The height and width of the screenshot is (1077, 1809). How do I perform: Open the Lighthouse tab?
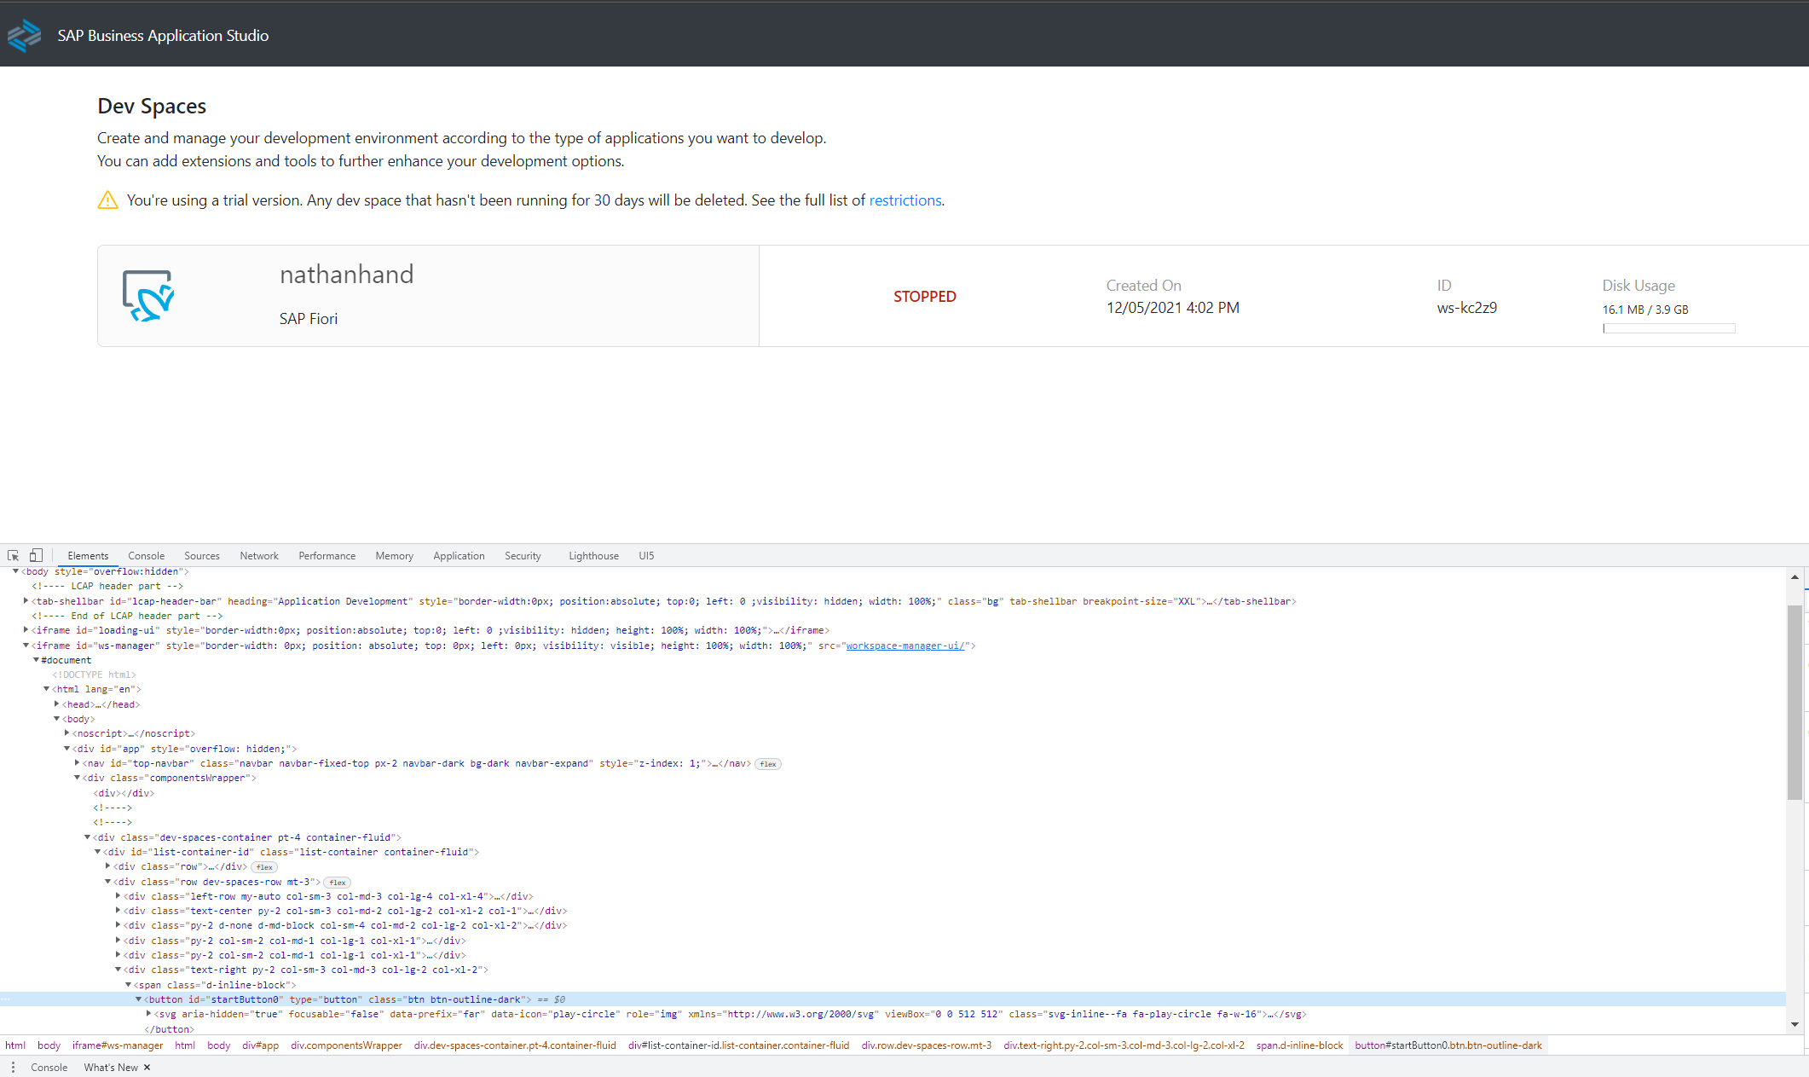coord(593,556)
